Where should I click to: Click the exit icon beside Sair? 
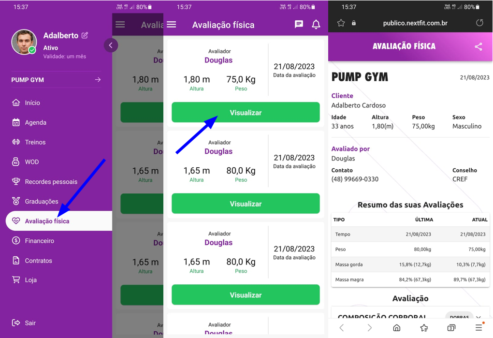(16, 323)
